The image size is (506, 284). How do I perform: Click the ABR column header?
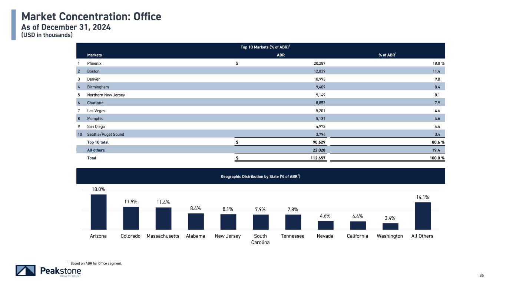tap(281, 55)
